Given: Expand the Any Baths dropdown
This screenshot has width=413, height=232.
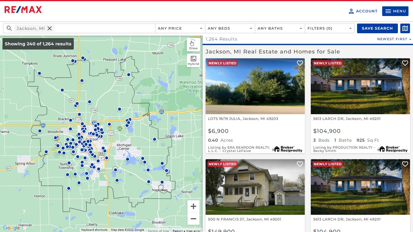Looking at the screenshot, I should pyautogui.click(x=280, y=28).
